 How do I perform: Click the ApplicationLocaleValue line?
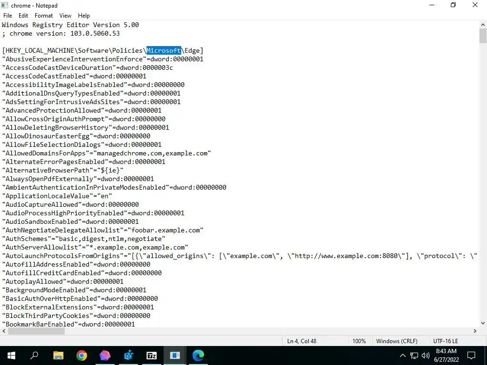(57, 196)
